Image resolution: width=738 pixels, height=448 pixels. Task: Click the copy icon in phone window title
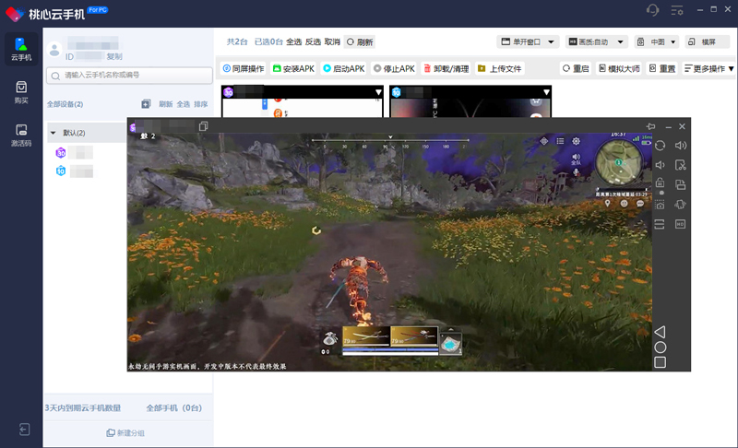[x=203, y=126]
